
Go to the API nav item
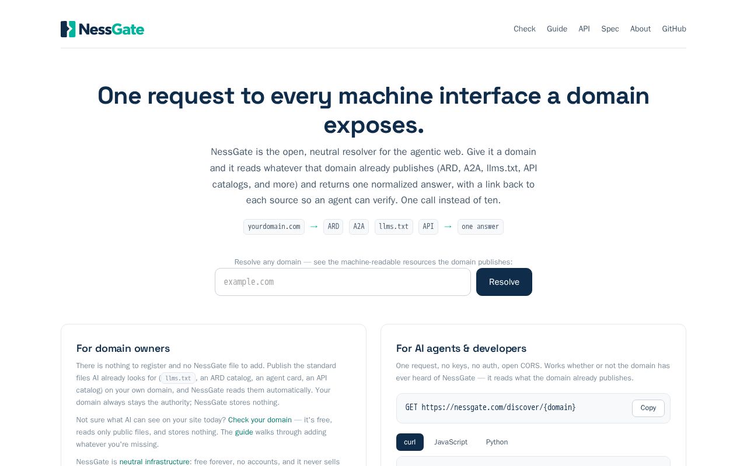coord(584,29)
